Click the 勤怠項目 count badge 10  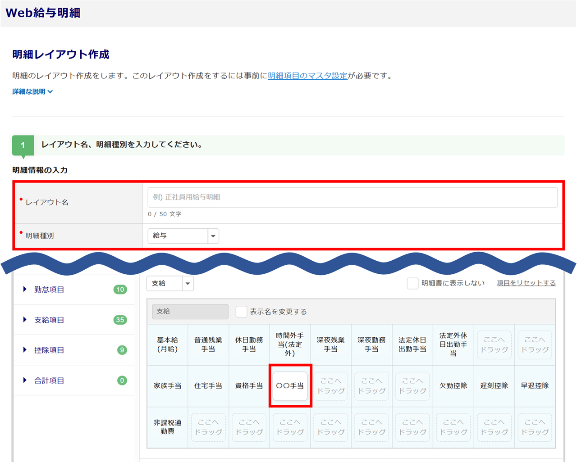(x=120, y=290)
